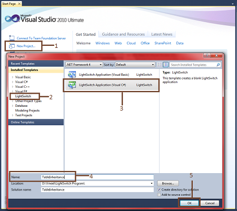
Task: Open the SharePoint section link
Action: [163, 43]
